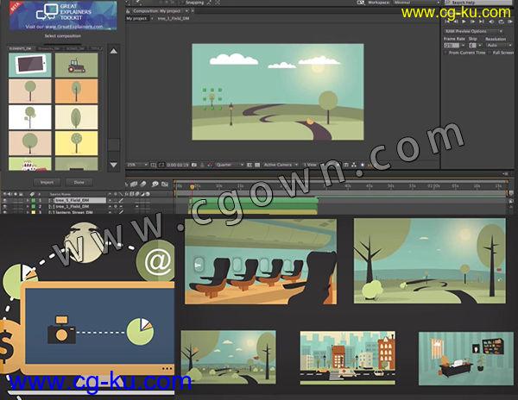Open the 25% magnification dropdown
The height and width of the screenshot is (400, 518).
point(136,165)
